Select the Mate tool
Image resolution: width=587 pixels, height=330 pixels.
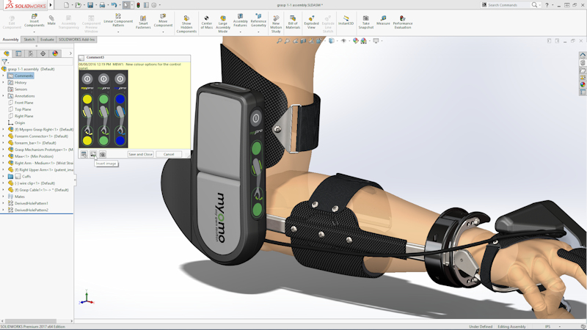(x=51, y=21)
